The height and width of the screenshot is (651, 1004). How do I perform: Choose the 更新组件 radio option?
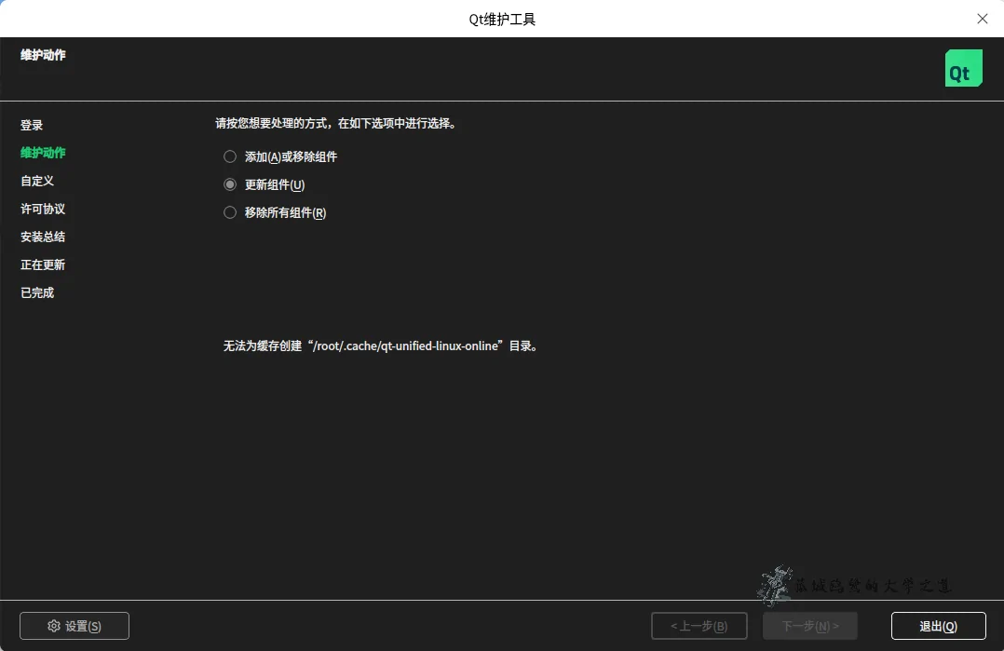(x=230, y=184)
